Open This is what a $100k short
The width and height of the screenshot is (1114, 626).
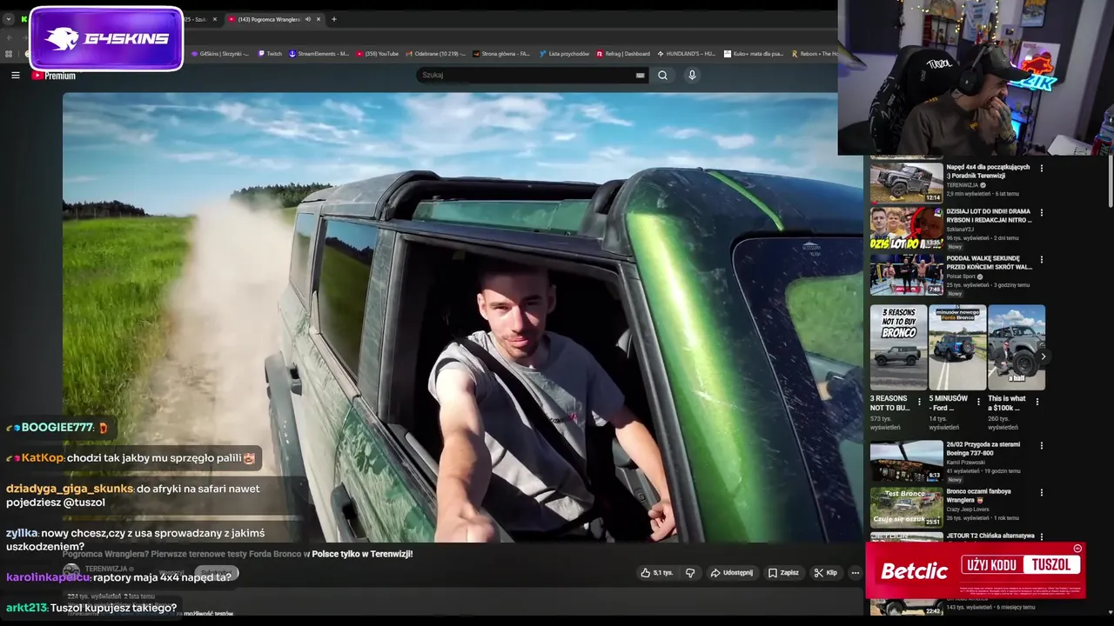1017,347
